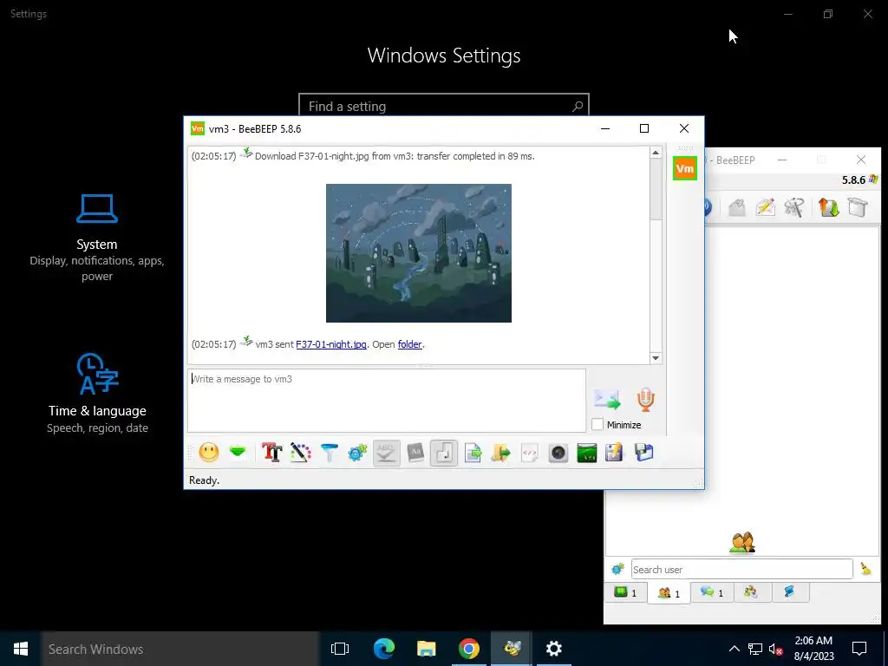Switch to the groups tab

751,592
